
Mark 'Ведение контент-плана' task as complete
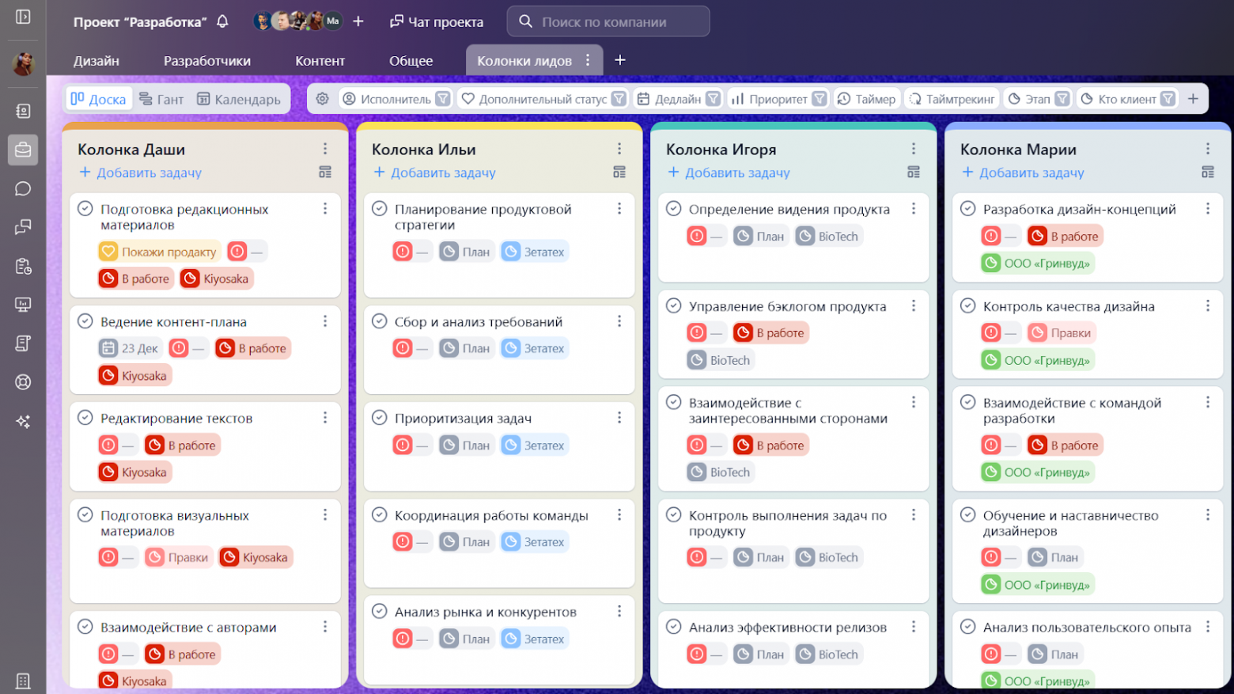[85, 321]
